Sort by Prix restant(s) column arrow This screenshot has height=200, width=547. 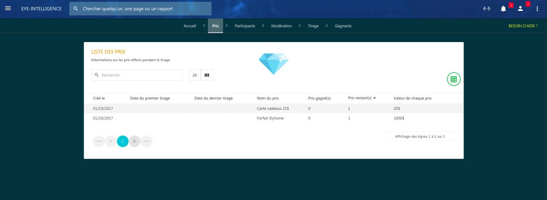(x=374, y=98)
